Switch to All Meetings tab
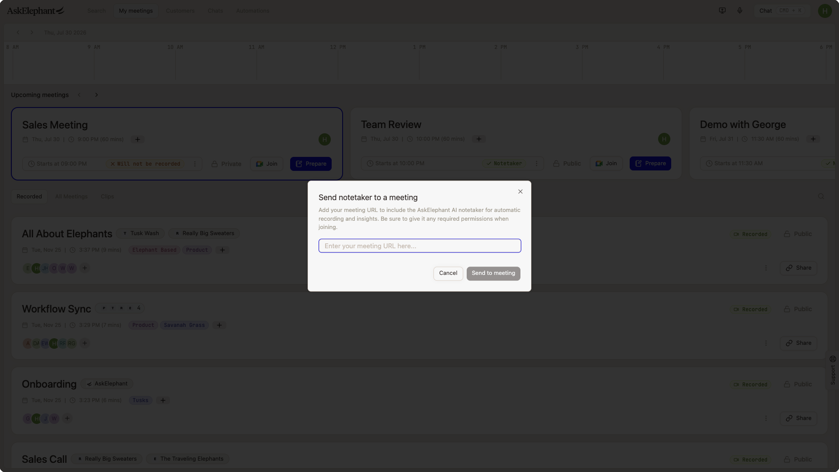Image resolution: width=839 pixels, height=472 pixels. pos(71,197)
